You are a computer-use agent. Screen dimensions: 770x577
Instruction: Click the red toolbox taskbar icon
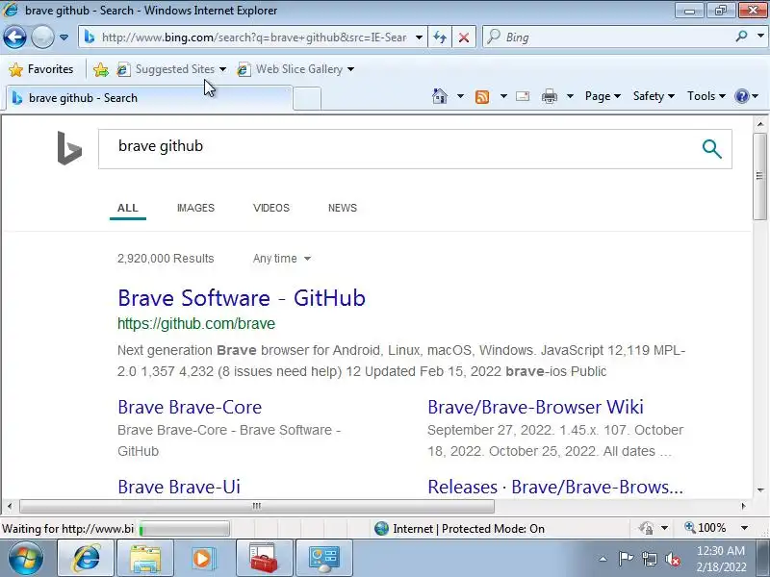[264, 559]
